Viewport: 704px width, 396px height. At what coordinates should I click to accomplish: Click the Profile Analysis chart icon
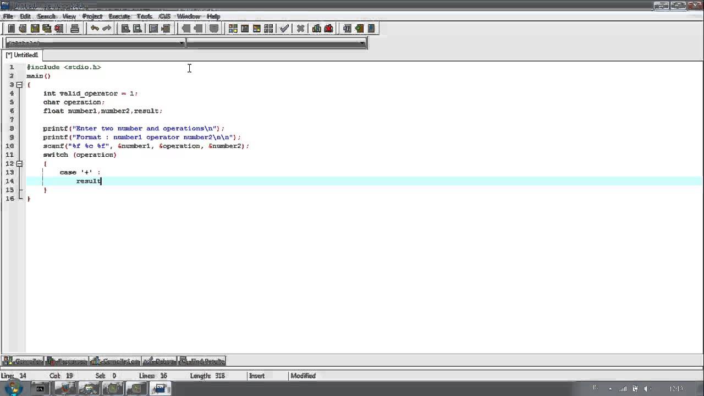[317, 29]
